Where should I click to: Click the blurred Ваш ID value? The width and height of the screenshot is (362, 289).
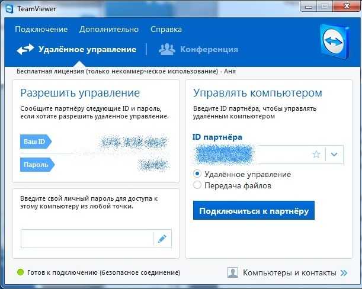[134, 142]
